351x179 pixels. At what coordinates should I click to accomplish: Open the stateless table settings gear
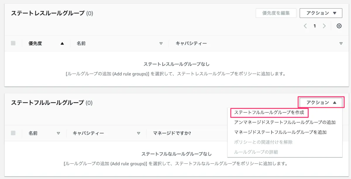[339, 26]
